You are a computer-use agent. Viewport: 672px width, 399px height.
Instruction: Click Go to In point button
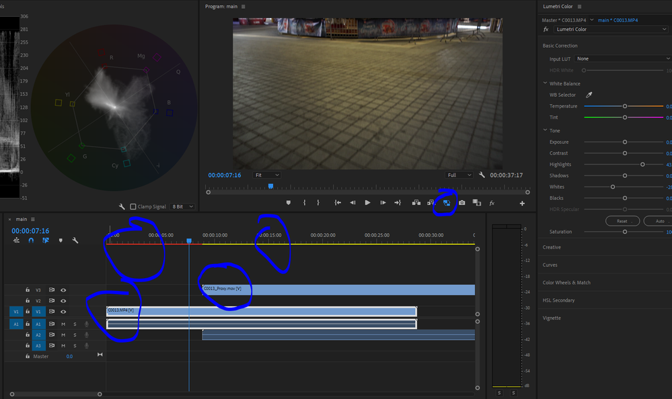(337, 202)
